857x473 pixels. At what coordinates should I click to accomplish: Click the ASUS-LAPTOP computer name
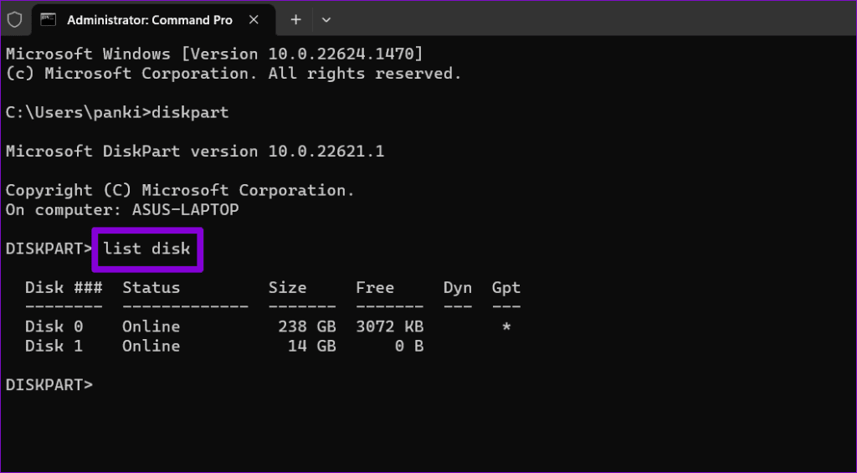[185, 210]
